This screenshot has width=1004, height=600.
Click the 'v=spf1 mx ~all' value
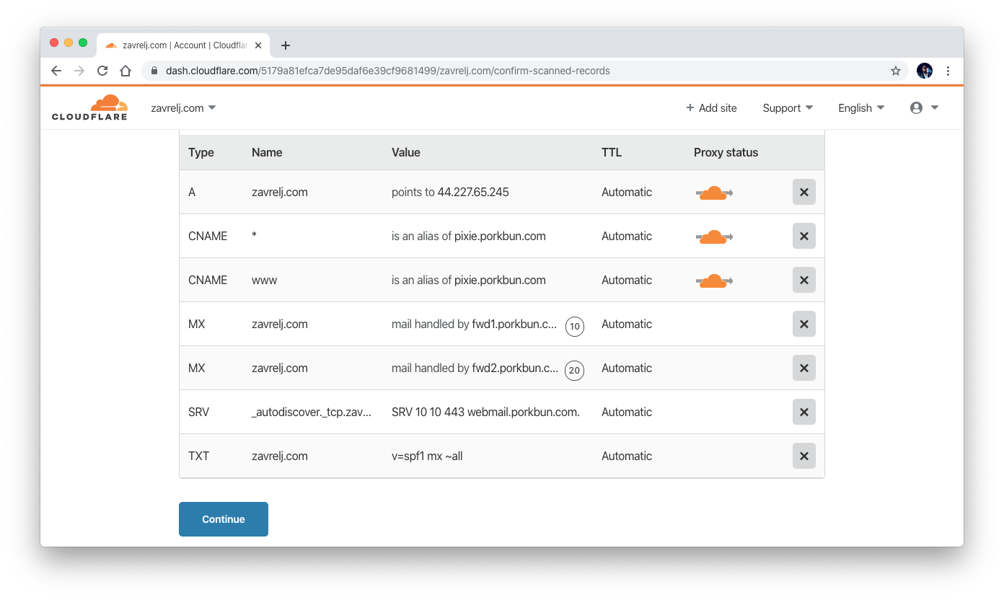pyautogui.click(x=427, y=456)
